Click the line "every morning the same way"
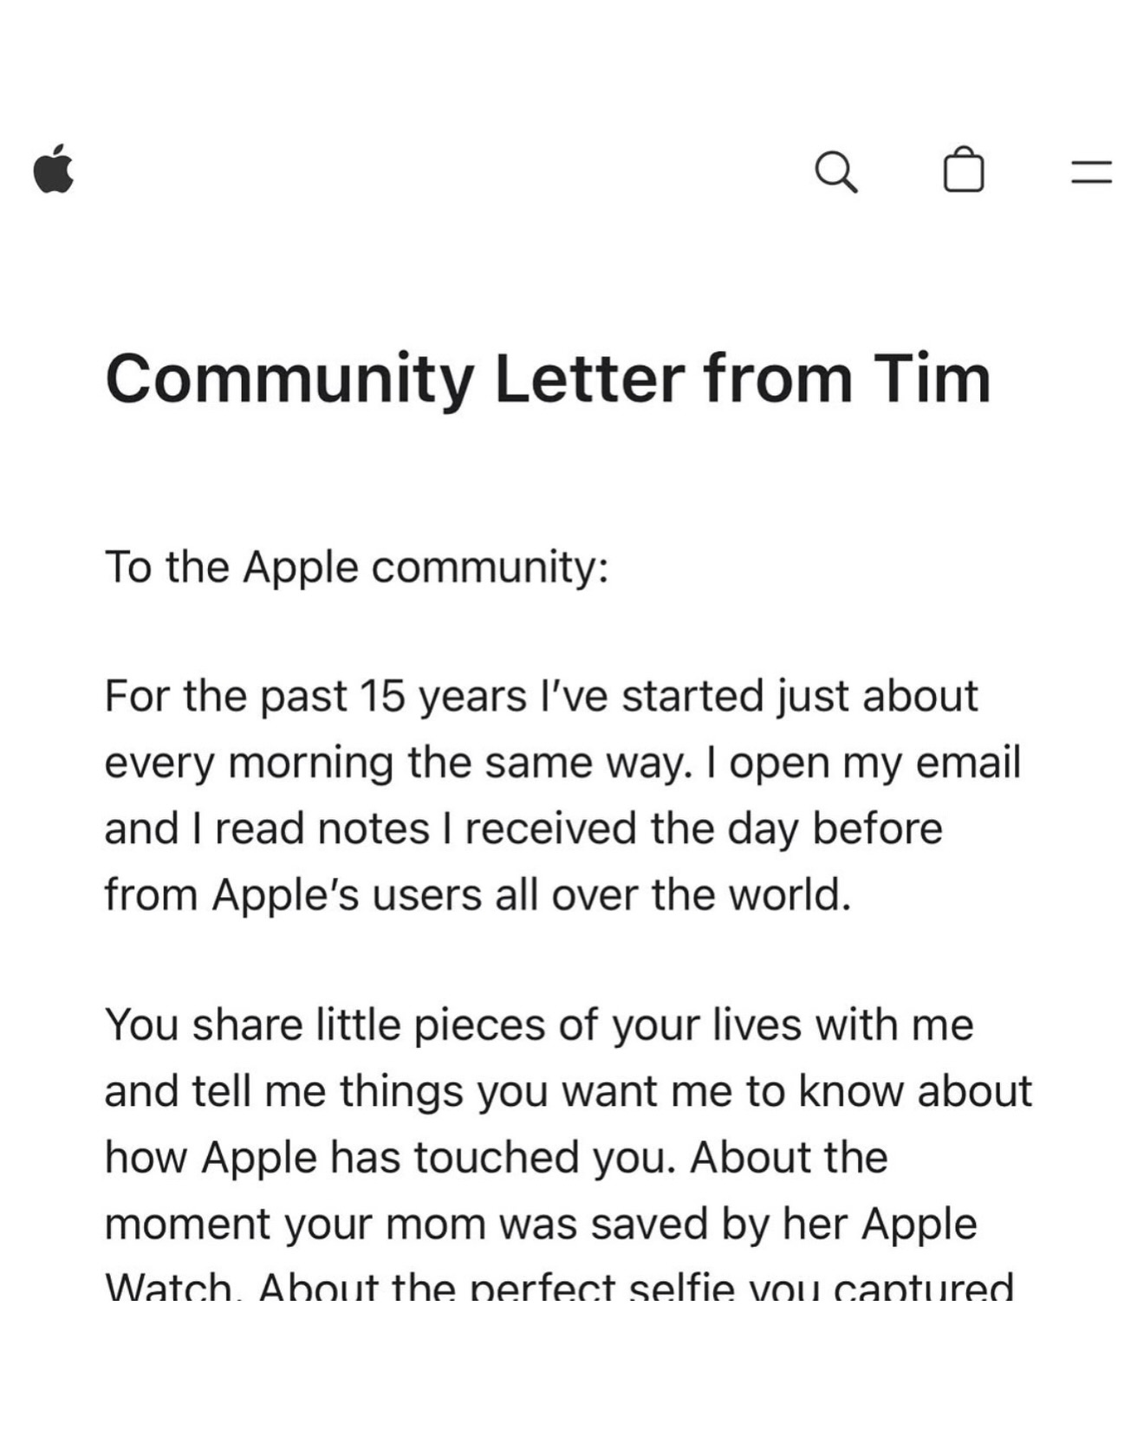This screenshot has height=1430, width=1144. pyautogui.click(x=562, y=763)
